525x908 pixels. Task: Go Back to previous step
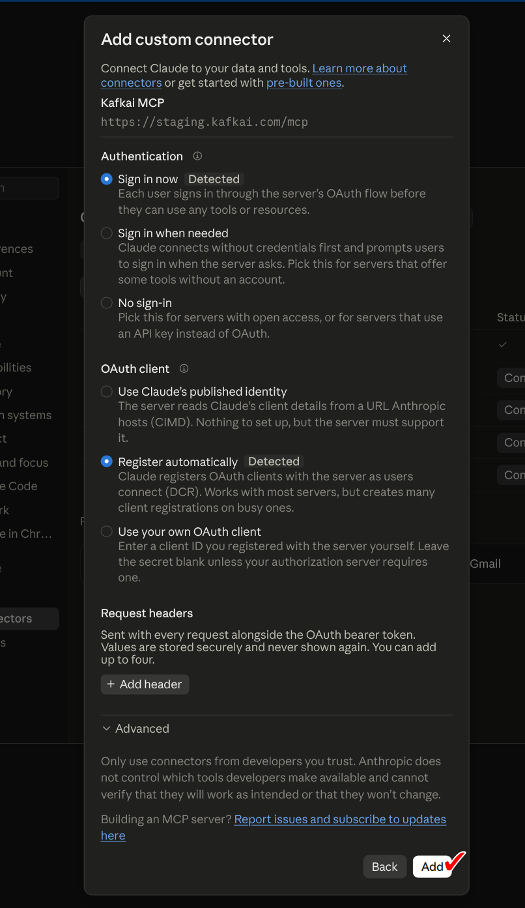coord(384,867)
